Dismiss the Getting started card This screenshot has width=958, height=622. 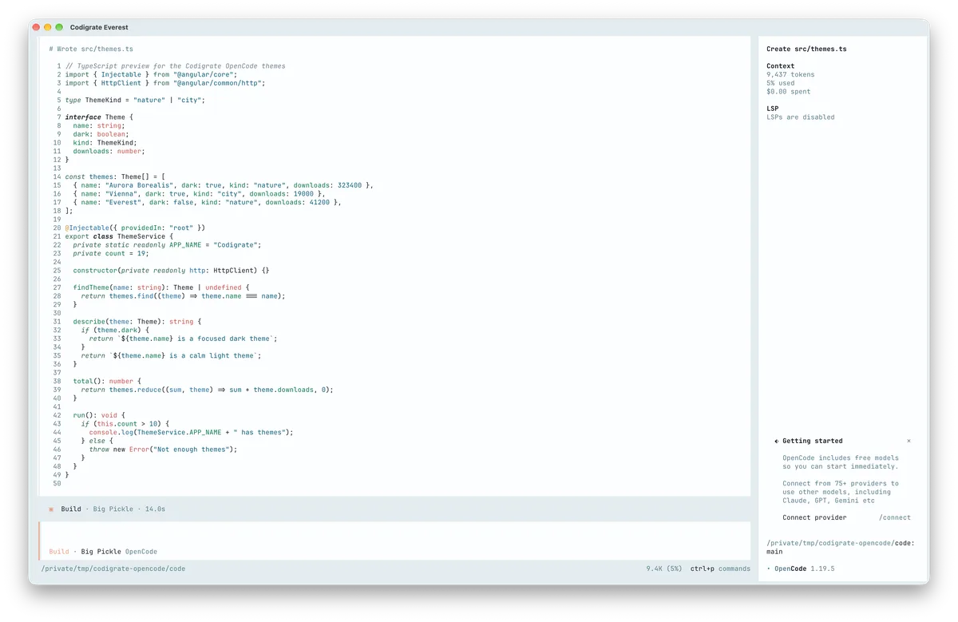click(x=909, y=441)
